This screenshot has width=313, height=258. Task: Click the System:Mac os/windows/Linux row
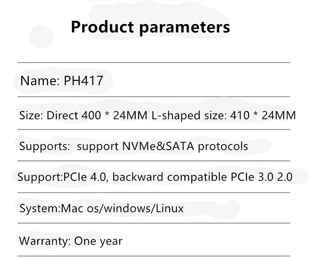pos(154,208)
